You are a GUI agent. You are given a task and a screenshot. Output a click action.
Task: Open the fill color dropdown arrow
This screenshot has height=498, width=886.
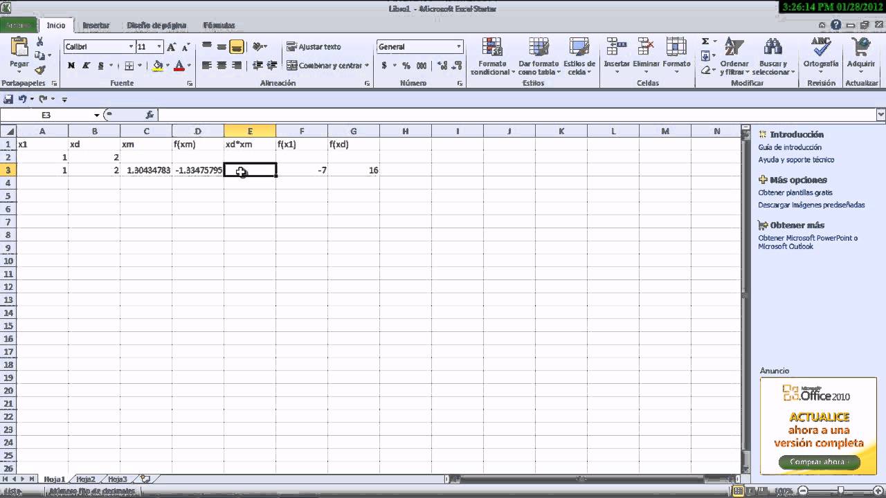click(x=168, y=66)
